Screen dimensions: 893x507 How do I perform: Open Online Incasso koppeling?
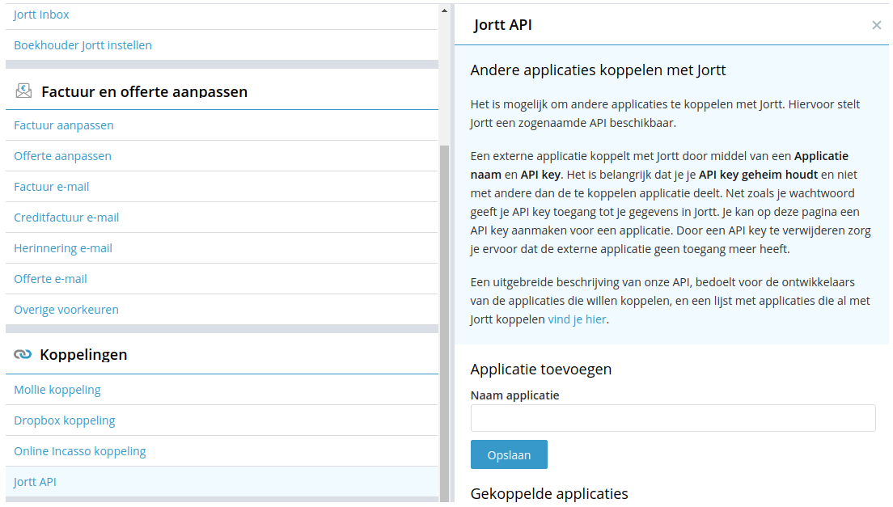pyautogui.click(x=80, y=451)
